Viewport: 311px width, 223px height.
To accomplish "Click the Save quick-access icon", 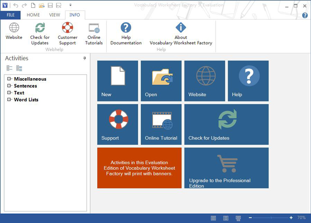I will (x=50, y=5).
